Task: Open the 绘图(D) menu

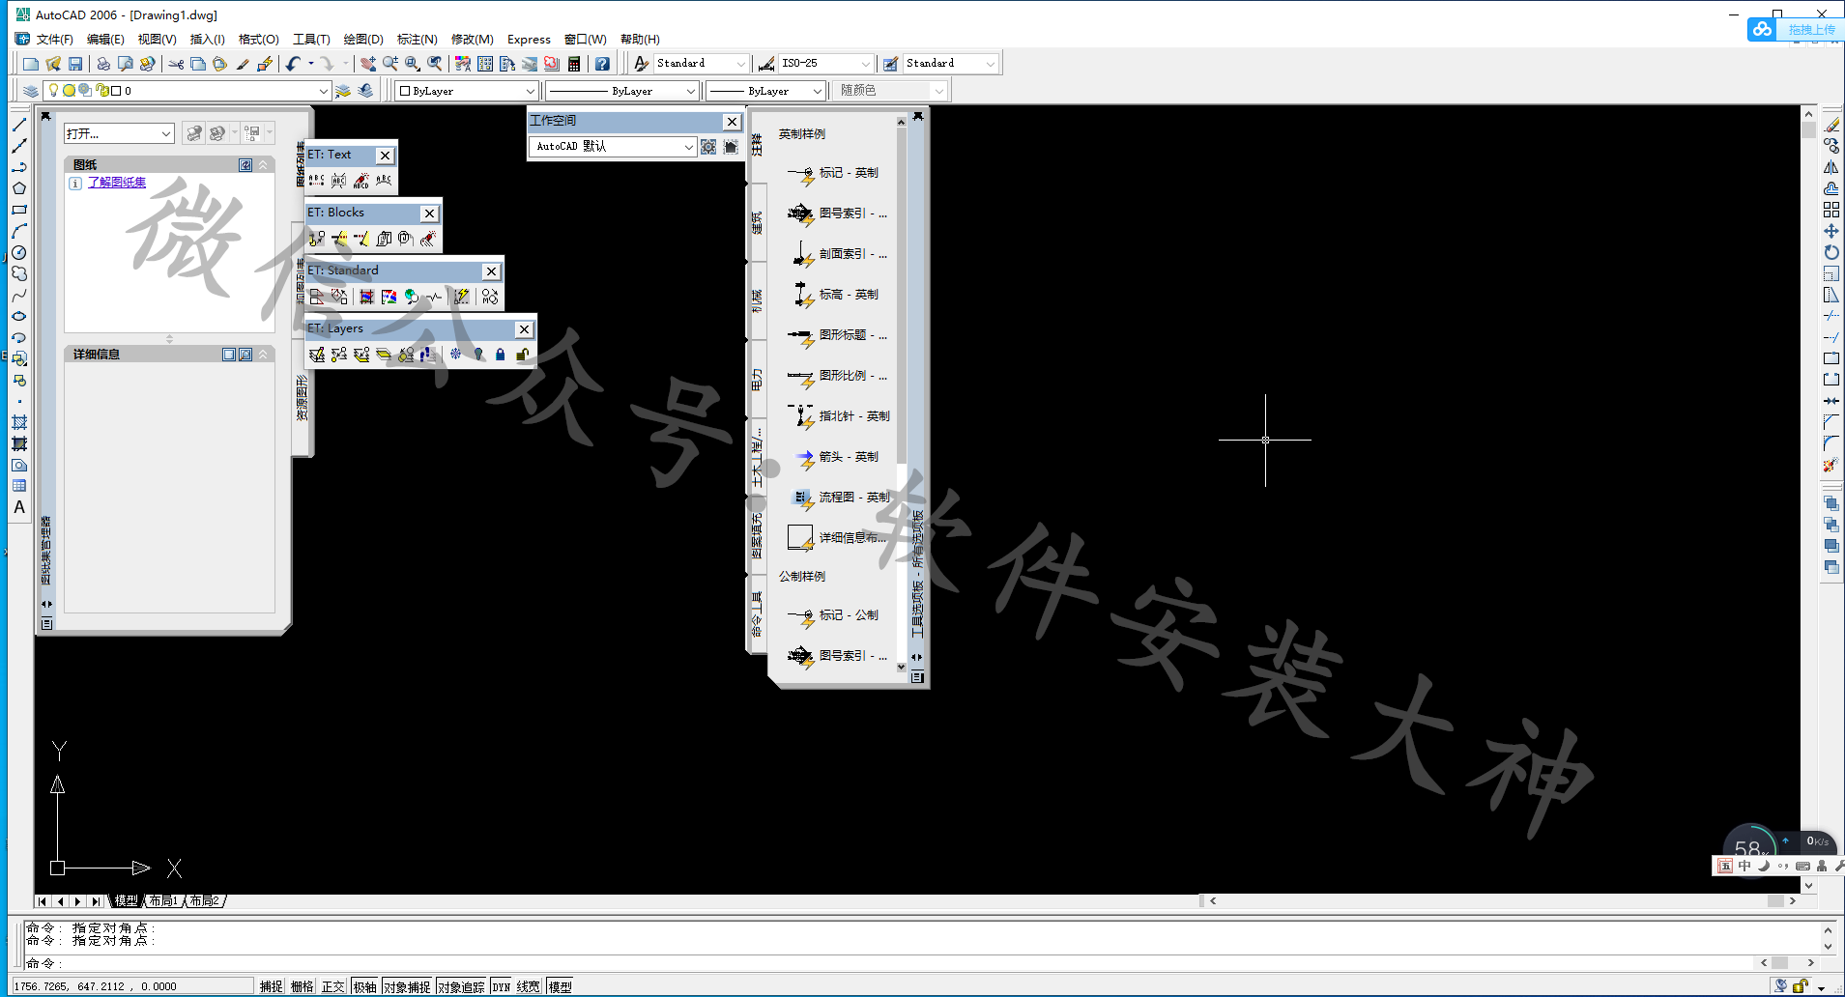Action: pyautogui.click(x=363, y=40)
